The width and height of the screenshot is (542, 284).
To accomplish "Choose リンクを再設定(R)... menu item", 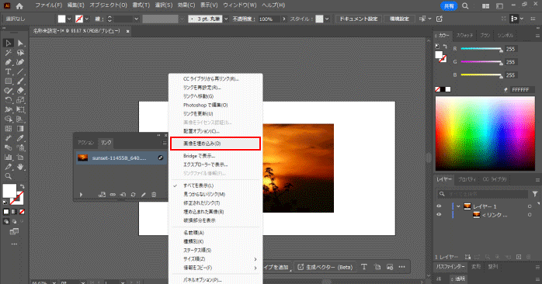I will 202,88.
